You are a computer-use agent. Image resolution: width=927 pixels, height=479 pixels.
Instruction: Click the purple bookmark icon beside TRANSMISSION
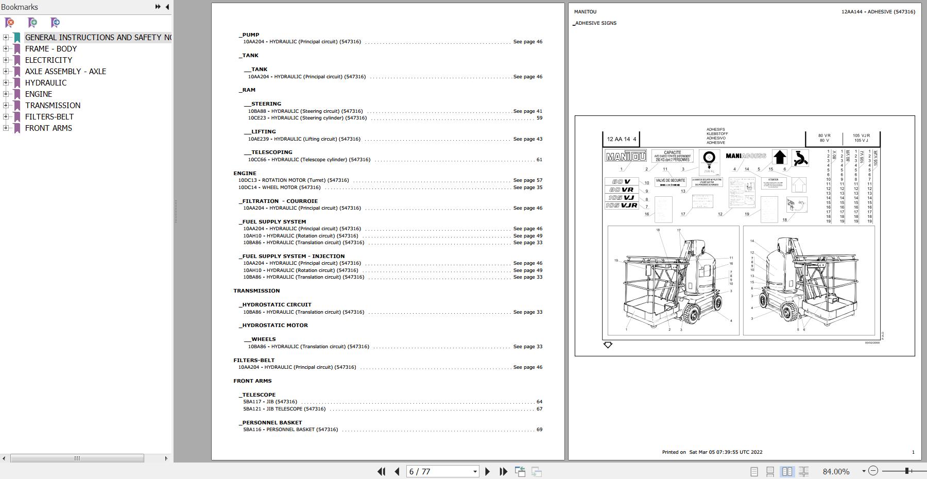17,106
